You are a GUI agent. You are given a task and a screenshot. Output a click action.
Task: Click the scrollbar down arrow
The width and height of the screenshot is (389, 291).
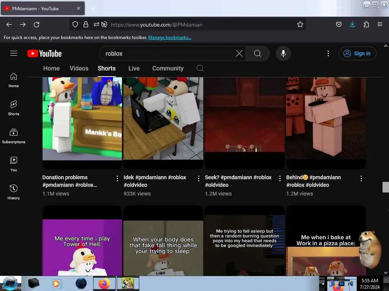tap(386, 273)
